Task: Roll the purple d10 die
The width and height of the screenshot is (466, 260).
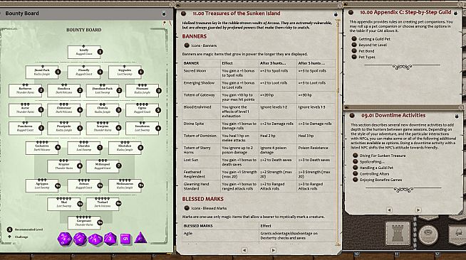Action: [95, 239]
